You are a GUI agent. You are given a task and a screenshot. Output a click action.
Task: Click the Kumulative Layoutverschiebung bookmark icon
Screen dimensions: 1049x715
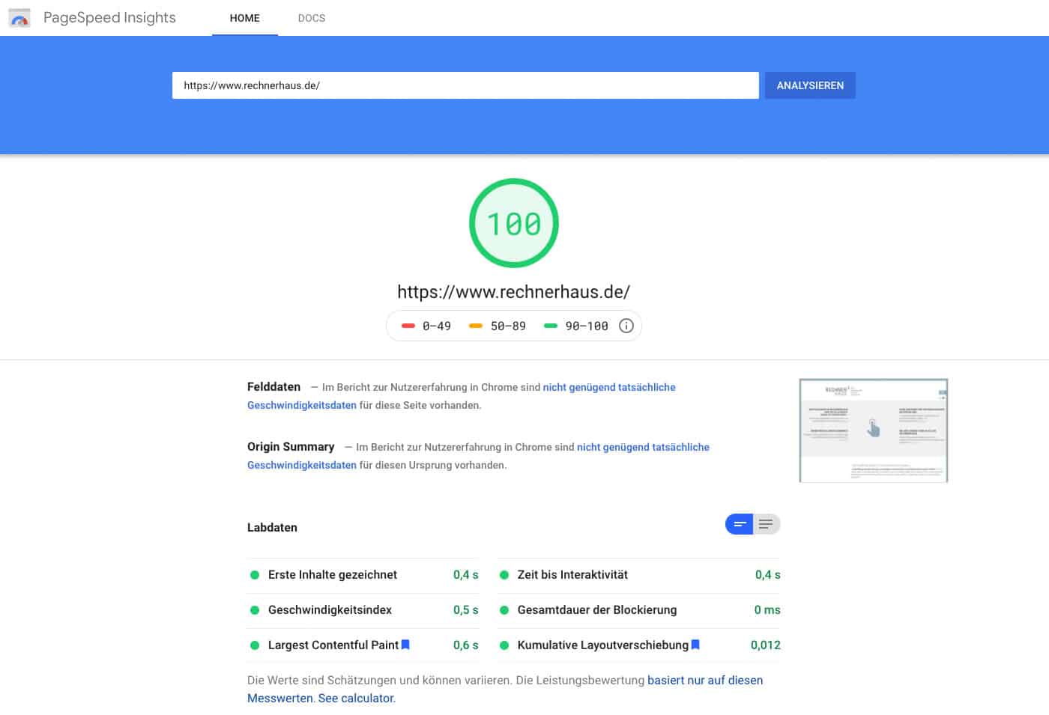click(x=695, y=645)
